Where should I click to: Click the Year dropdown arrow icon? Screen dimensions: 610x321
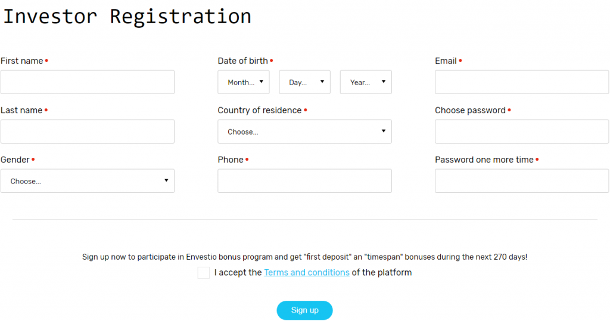tap(383, 82)
